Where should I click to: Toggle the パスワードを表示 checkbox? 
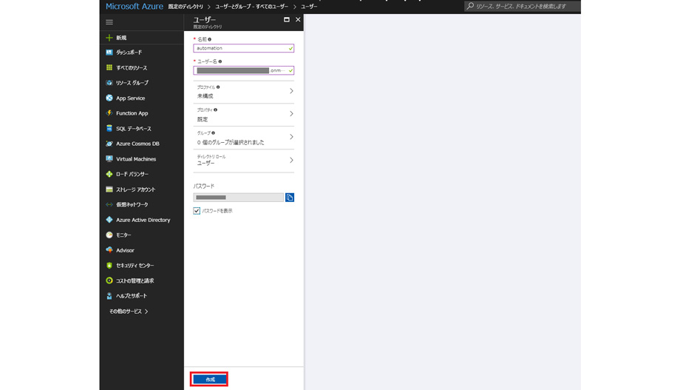(197, 211)
